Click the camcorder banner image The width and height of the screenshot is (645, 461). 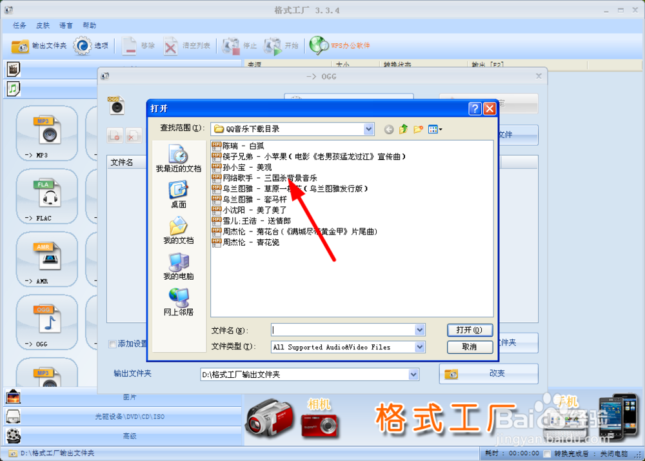pyautogui.click(x=270, y=418)
